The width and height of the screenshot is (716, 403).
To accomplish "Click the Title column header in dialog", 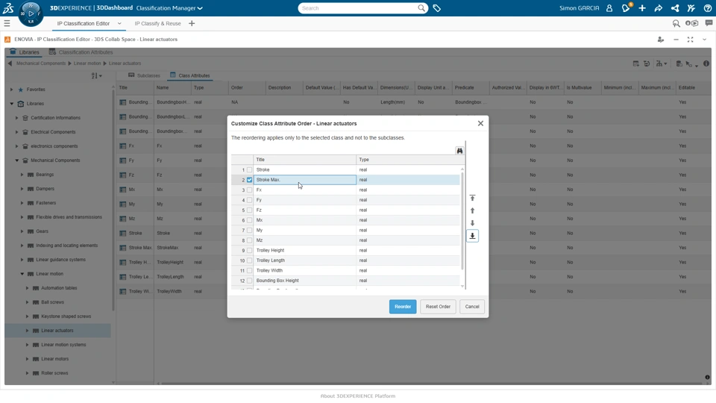I will click(x=304, y=160).
